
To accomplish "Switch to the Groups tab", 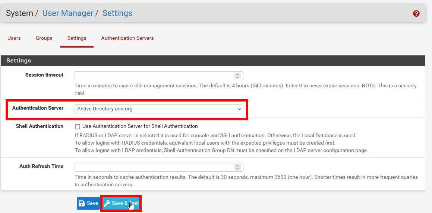I will [44, 38].
